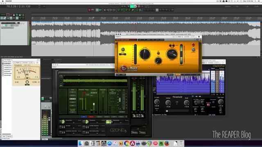This screenshot has width=262, height=147.
Task: Click the Add button in the FX chain window
Action: 4,136
